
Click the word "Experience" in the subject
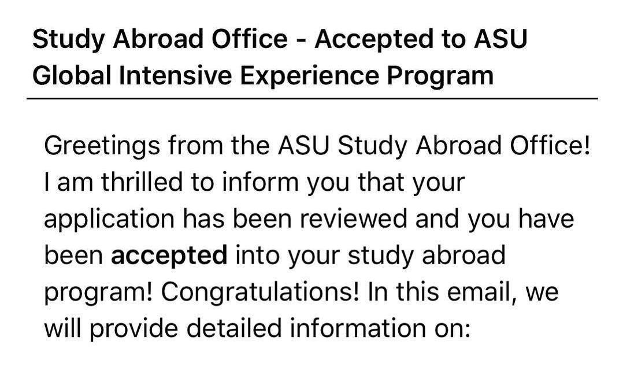coord(309,76)
